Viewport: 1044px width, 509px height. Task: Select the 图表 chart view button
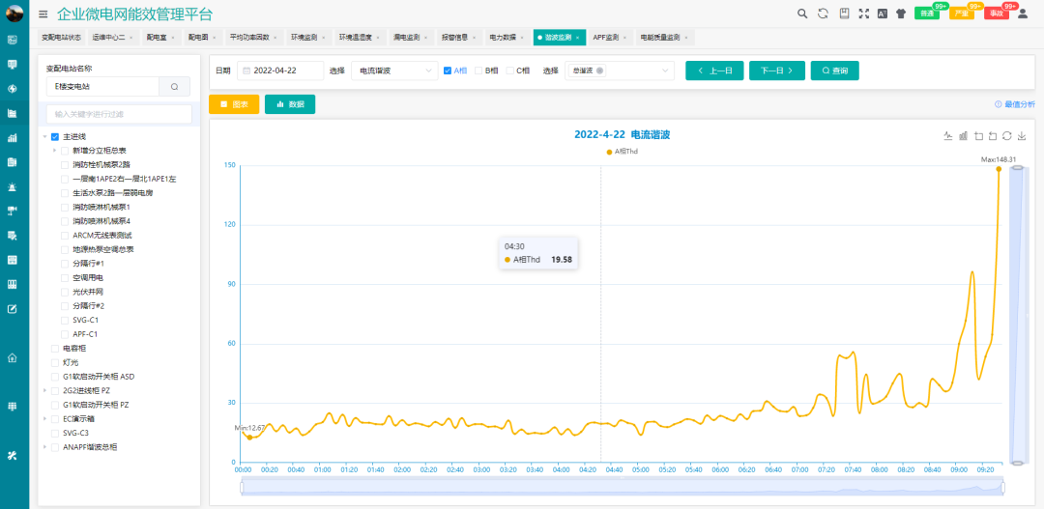[234, 104]
